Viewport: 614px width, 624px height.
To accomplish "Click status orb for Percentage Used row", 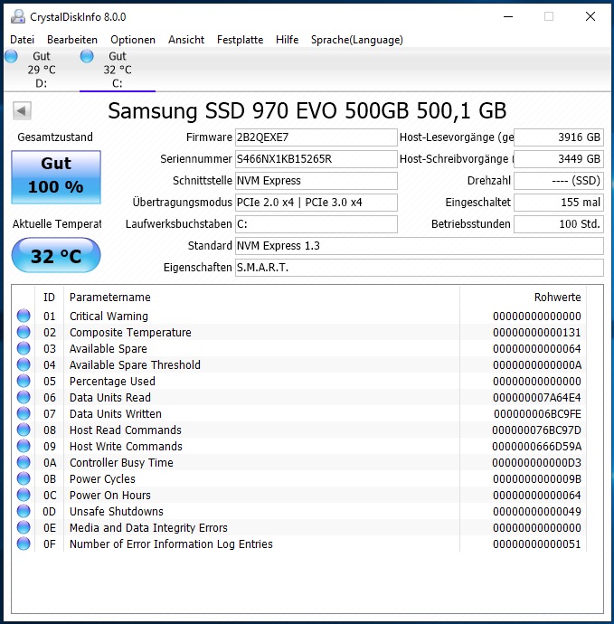I will click(x=24, y=382).
